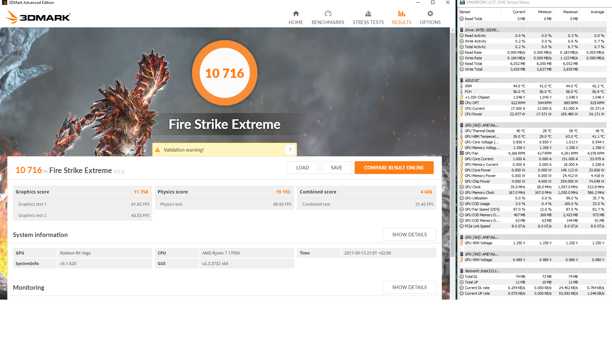Click the 3DMark logo
This screenshot has height=356, width=612.
coord(38,16)
